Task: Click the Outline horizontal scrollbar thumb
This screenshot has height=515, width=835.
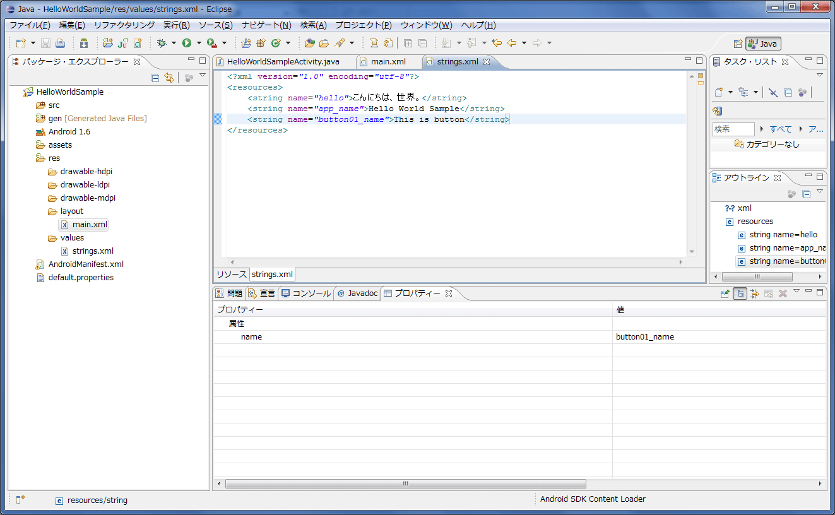Action: [757, 277]
